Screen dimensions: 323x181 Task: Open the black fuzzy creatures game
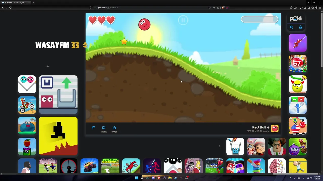[x=173, y=166]
